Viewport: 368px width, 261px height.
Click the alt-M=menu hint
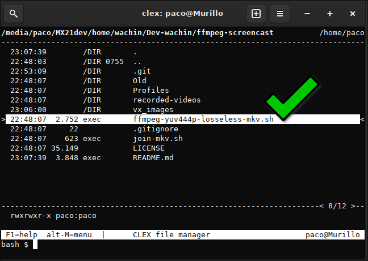[69, 234]
